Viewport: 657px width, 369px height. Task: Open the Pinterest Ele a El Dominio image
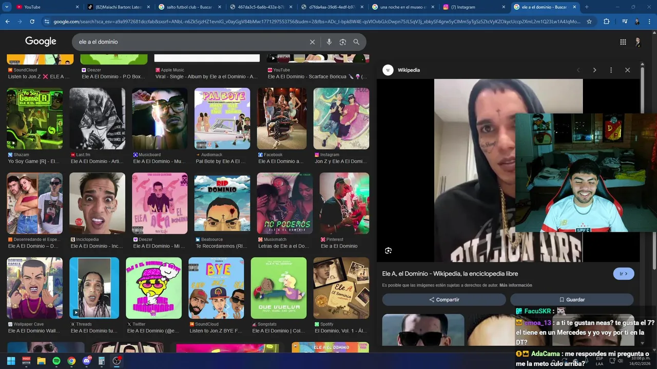pos(344,203)
